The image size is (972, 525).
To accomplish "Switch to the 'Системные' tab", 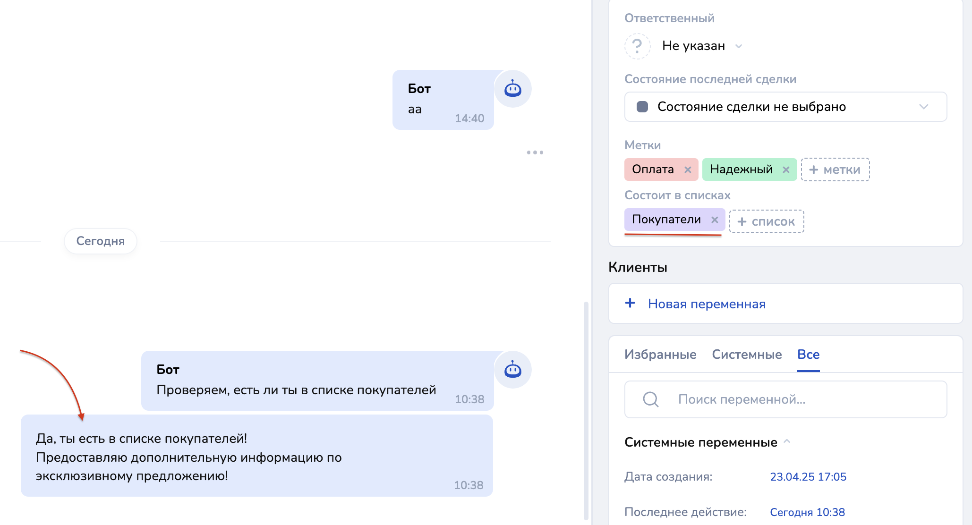I will [x=747, y=355].
